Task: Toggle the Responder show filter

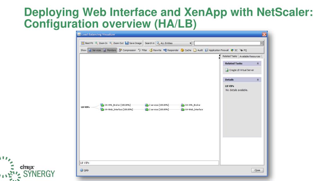Action: point(171,50)
